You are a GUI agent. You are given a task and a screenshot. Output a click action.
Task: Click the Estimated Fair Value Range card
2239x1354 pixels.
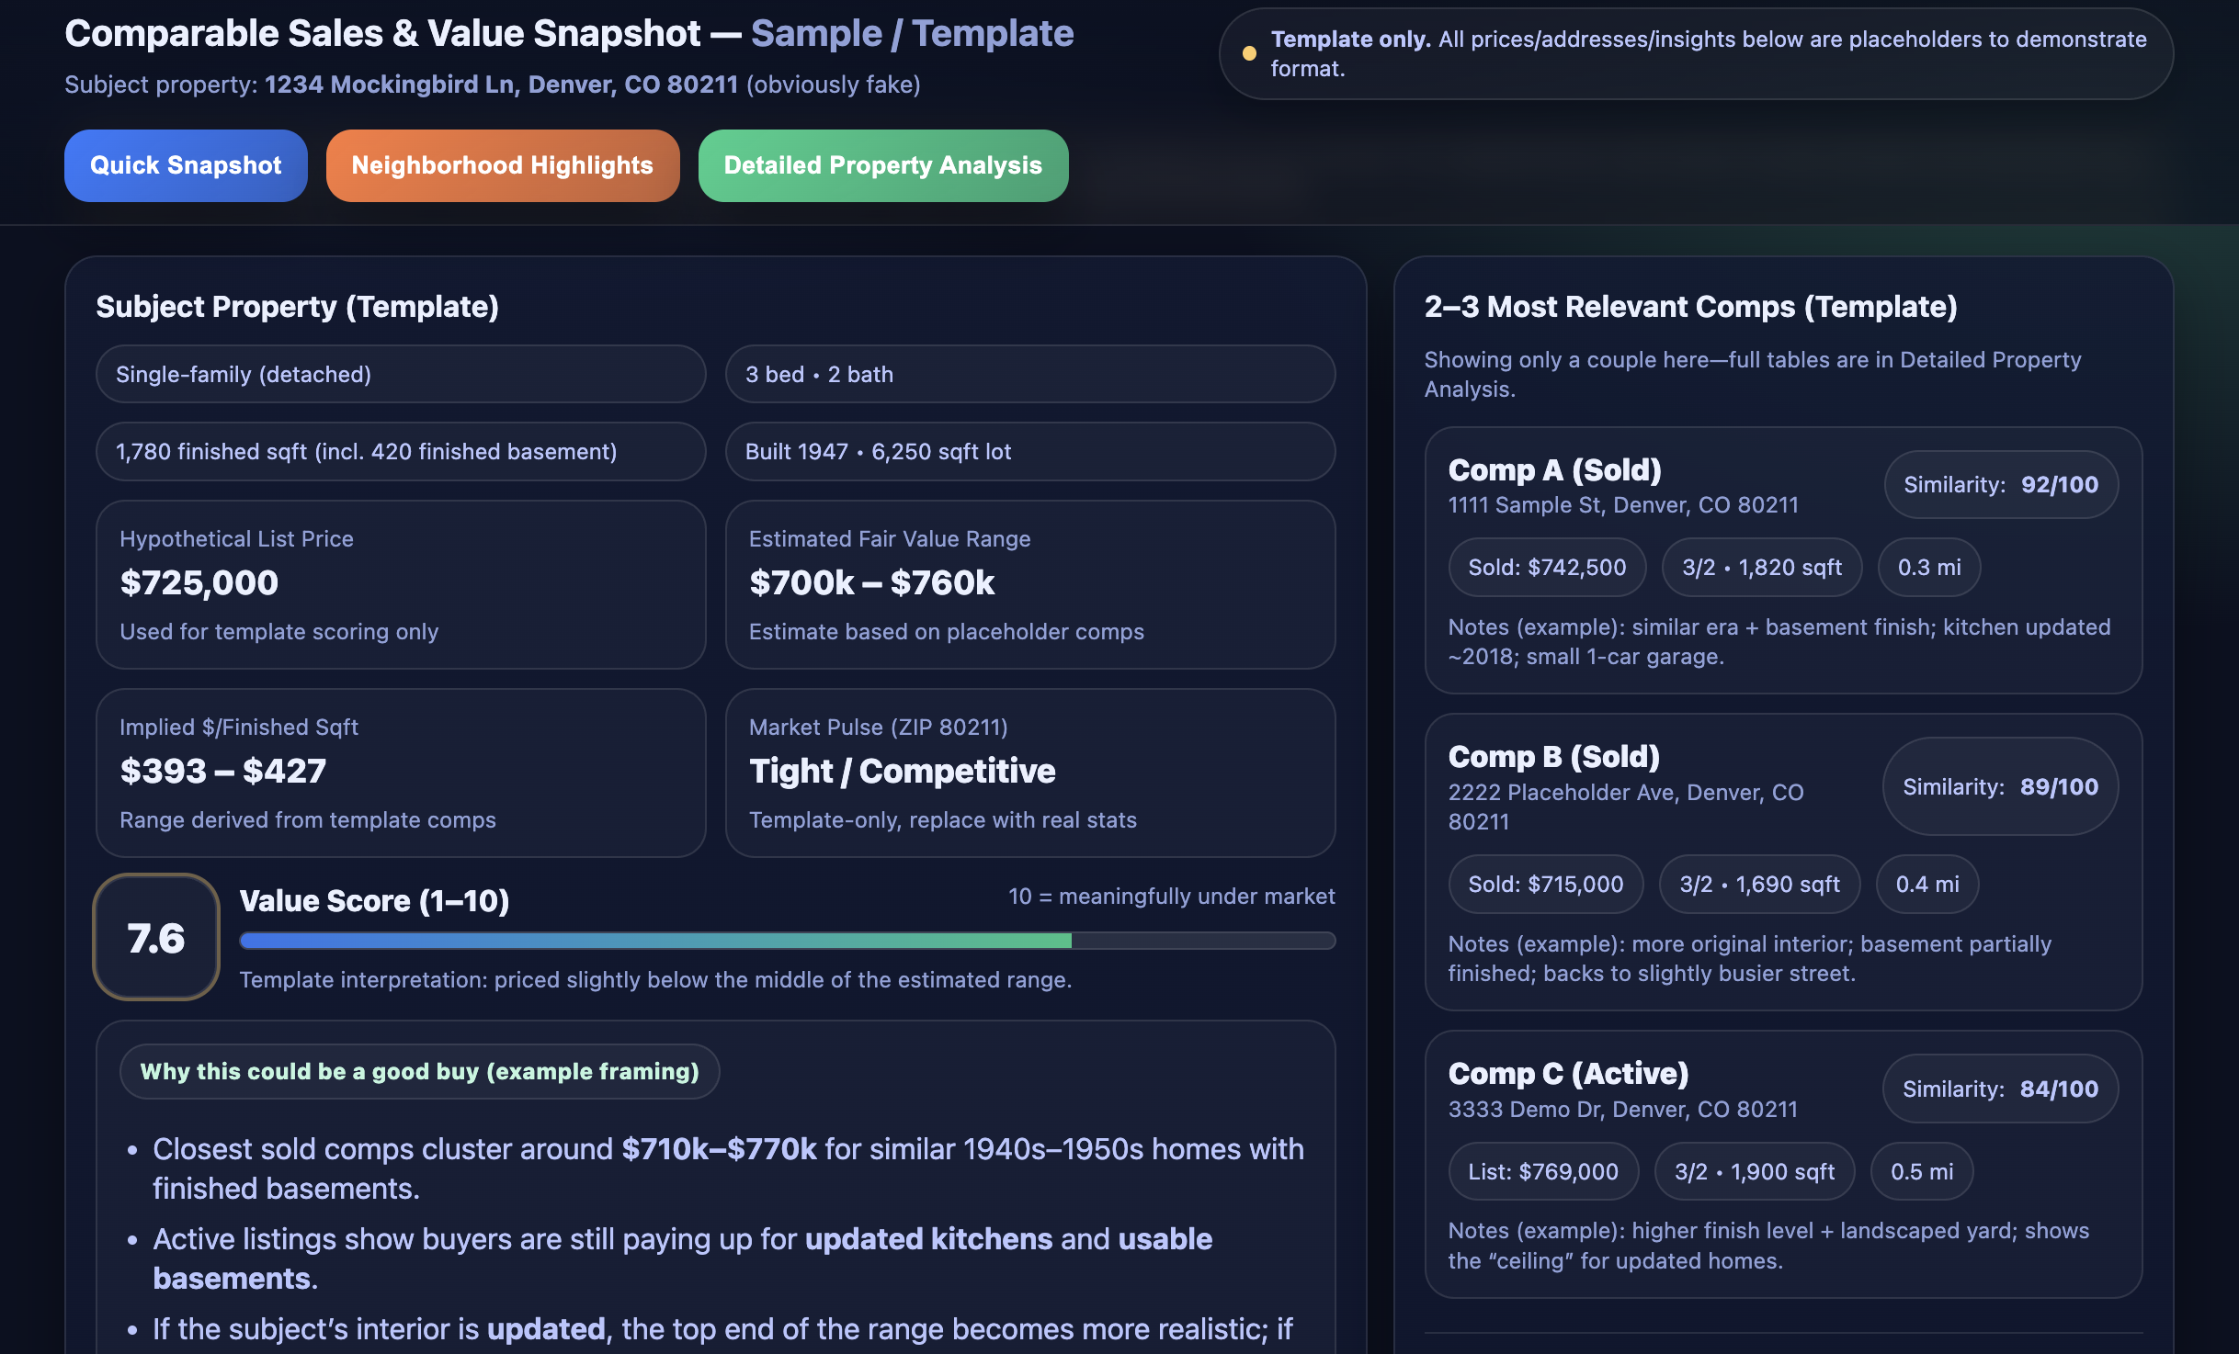1029,585
